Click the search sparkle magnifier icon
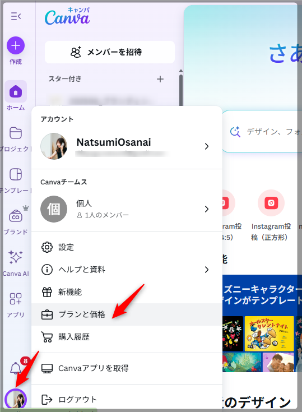This screenshot has width=302, height=412. (235, 132)
